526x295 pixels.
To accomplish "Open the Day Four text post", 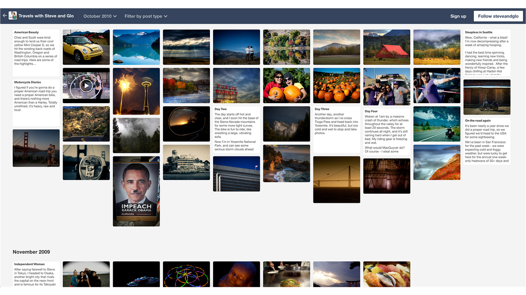I will (387, 132).
